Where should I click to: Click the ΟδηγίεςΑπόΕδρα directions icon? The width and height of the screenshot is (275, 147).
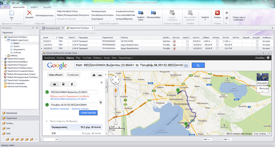(x=154, y=13)
